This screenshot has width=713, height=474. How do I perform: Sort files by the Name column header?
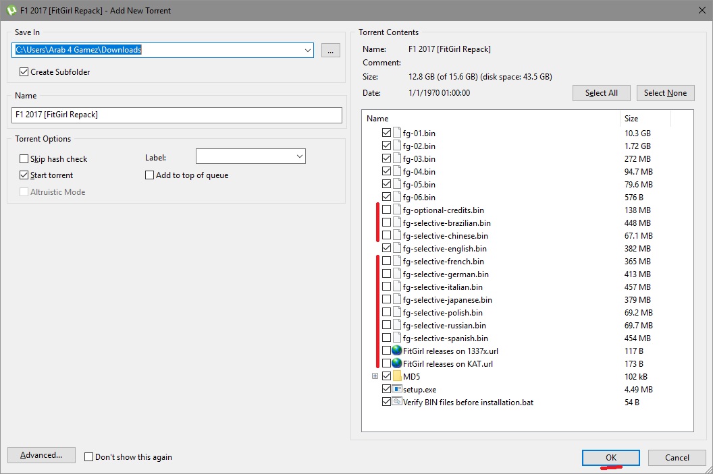(x=491, y=119)
